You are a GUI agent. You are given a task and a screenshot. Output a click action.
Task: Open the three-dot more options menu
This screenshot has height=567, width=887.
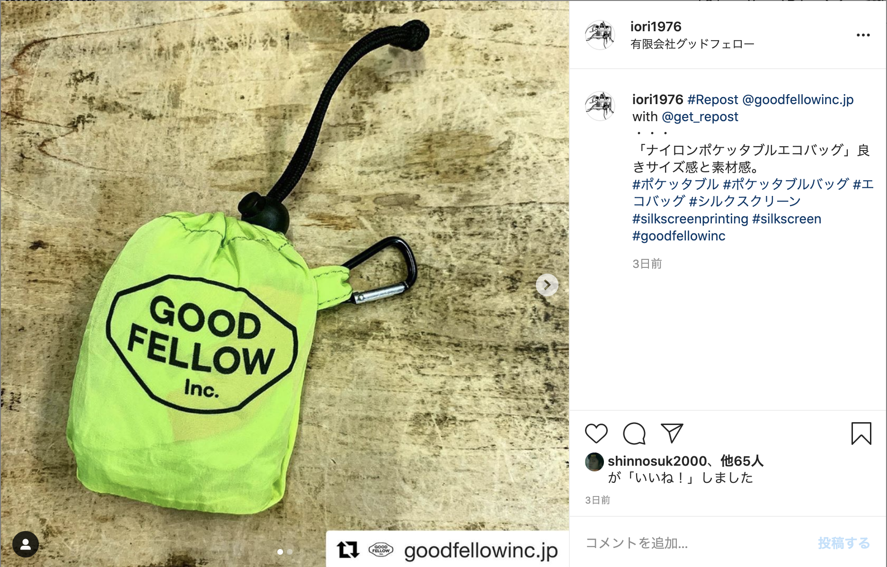863,35
